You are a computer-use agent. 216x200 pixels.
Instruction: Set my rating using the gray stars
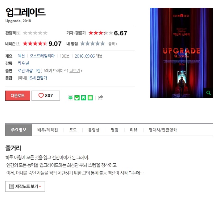[93, 44]
